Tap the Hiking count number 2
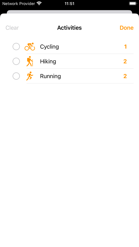The height and width of the screenshot is (247, 139). [x=125, y=61]
